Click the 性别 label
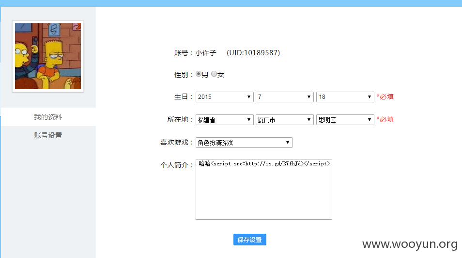Viewport: 462px width, 258px height. point(184,75)
